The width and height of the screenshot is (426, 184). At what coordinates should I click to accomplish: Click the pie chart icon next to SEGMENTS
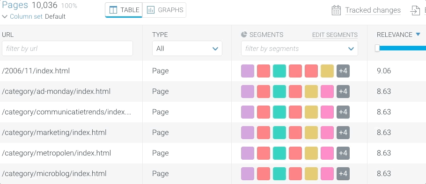click(244, 35)
